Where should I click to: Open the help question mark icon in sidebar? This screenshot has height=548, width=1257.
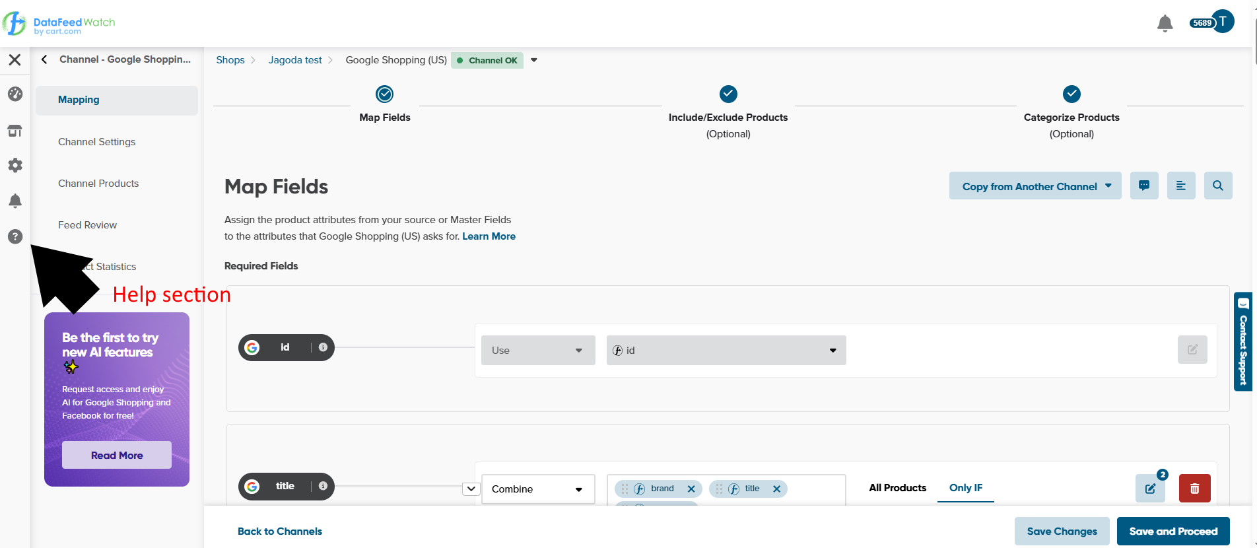click(x=15, y=236)
